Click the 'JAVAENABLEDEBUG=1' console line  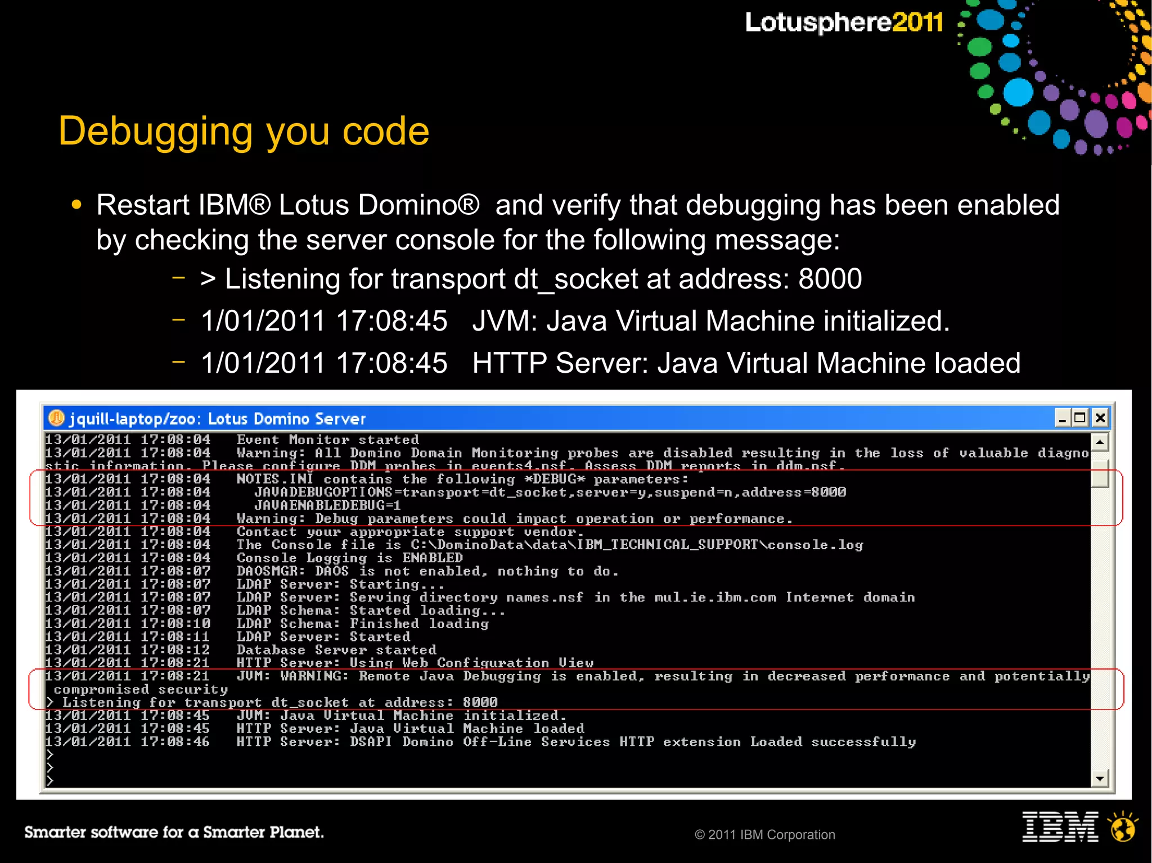point(223,505)
